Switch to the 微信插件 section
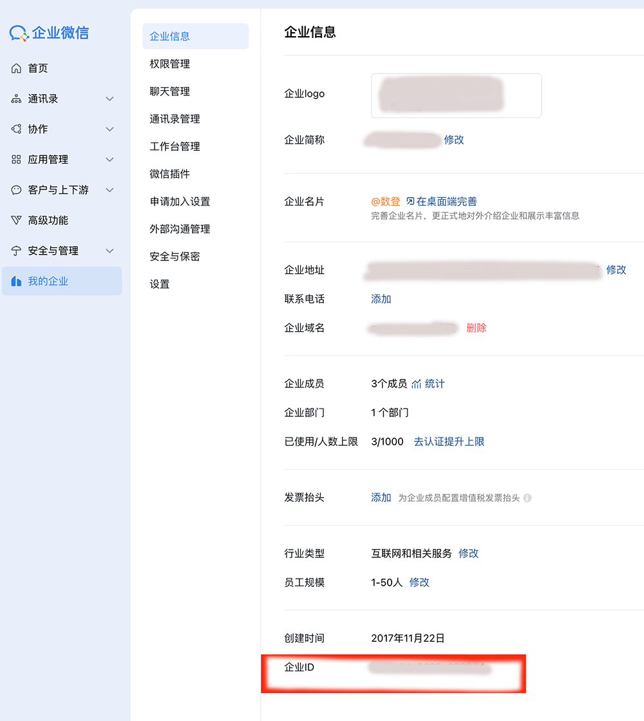This screenshot has height=721, width=644. (x=169, y=173)
